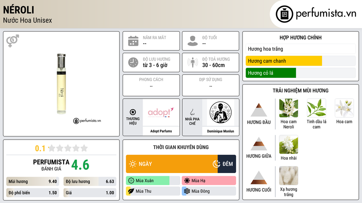Select the Hoa cam white flower image
Image resolution: width=362 pixels, height=203 pixels.
click(x=344, y=108)
